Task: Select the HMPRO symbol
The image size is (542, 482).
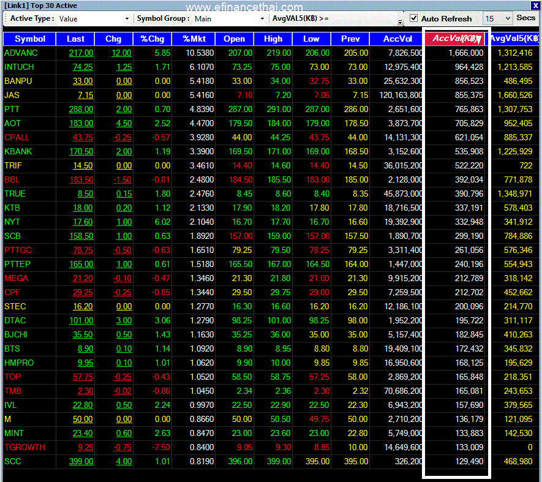Action: [19, 363]
